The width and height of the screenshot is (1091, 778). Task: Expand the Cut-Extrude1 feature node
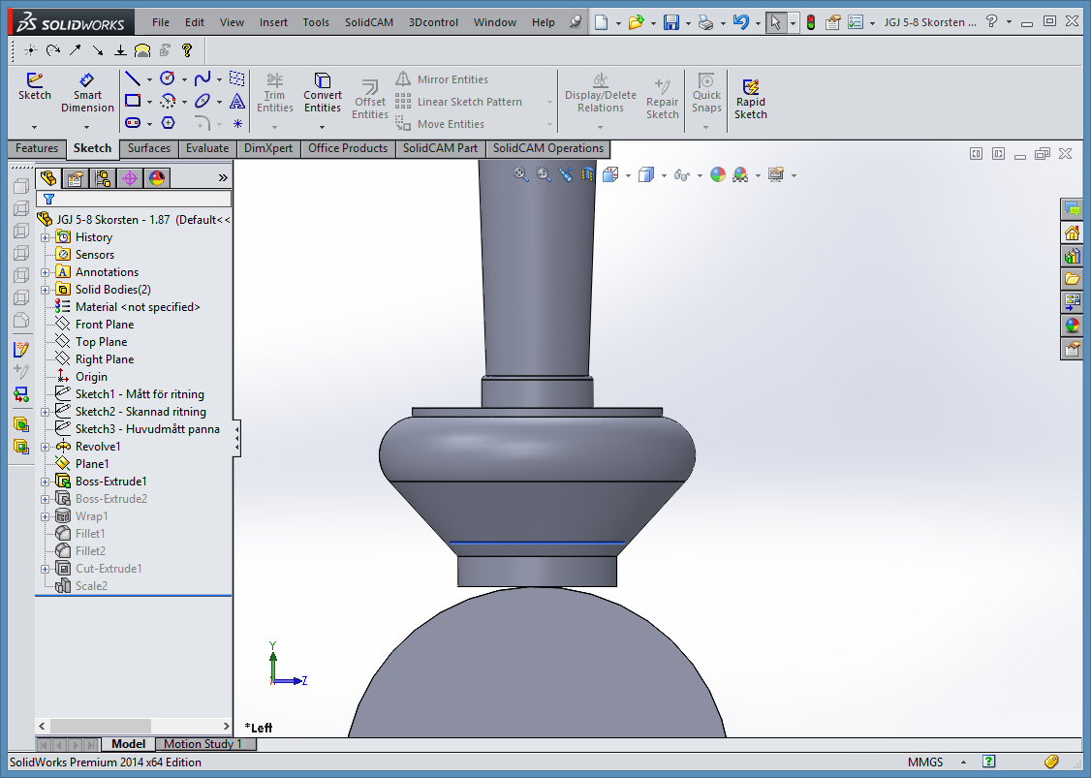pyautogui.click(x=46, y=569)
